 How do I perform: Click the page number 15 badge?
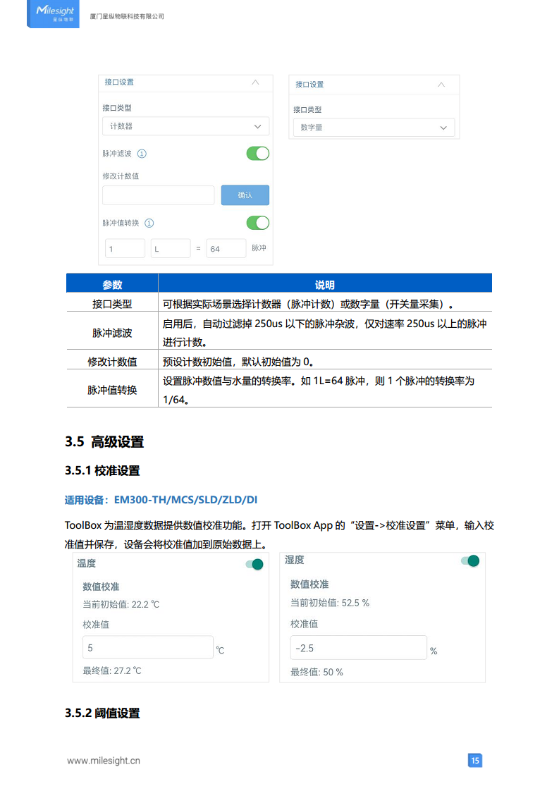474,760
